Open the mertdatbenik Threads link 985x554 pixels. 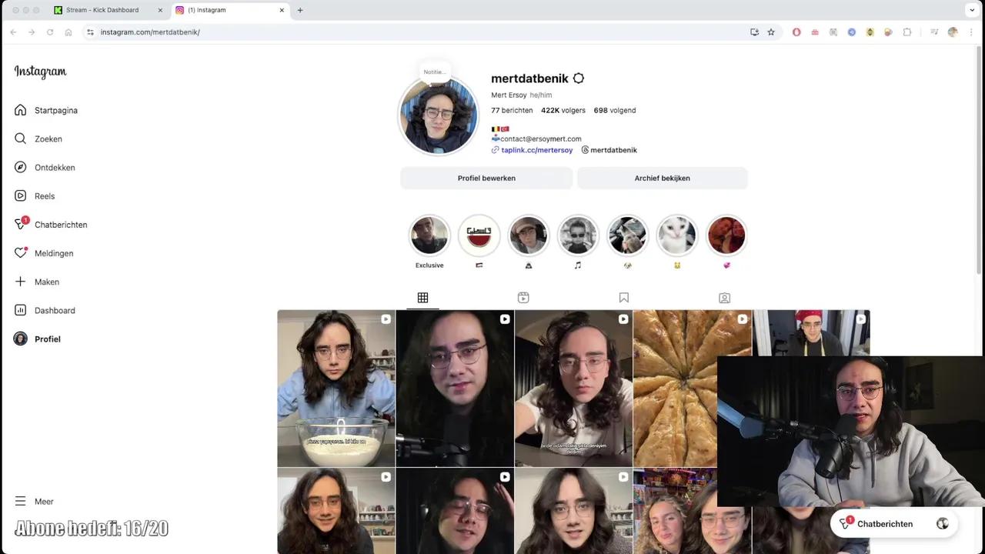click(x=609, y=150)
